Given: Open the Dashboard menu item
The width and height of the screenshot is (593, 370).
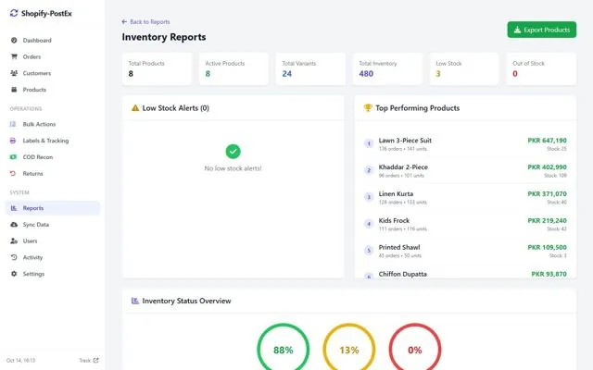Looking at the screenshot, I should click(x=53, y=41).
